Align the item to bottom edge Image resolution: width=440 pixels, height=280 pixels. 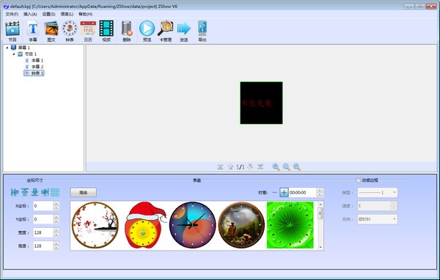[34, 192]
